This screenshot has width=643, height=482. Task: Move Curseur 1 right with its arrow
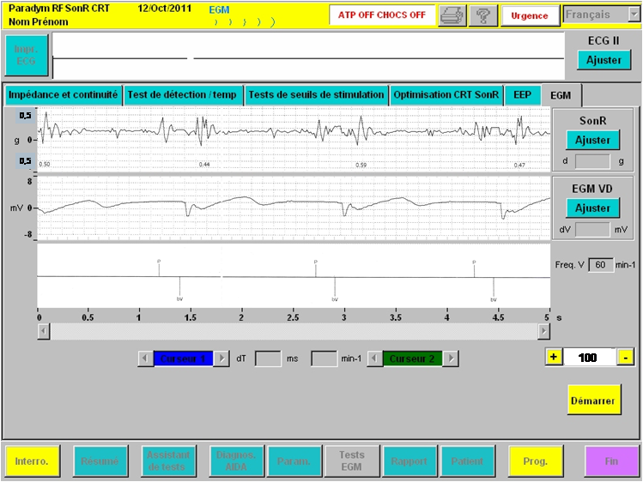[221, 358]
